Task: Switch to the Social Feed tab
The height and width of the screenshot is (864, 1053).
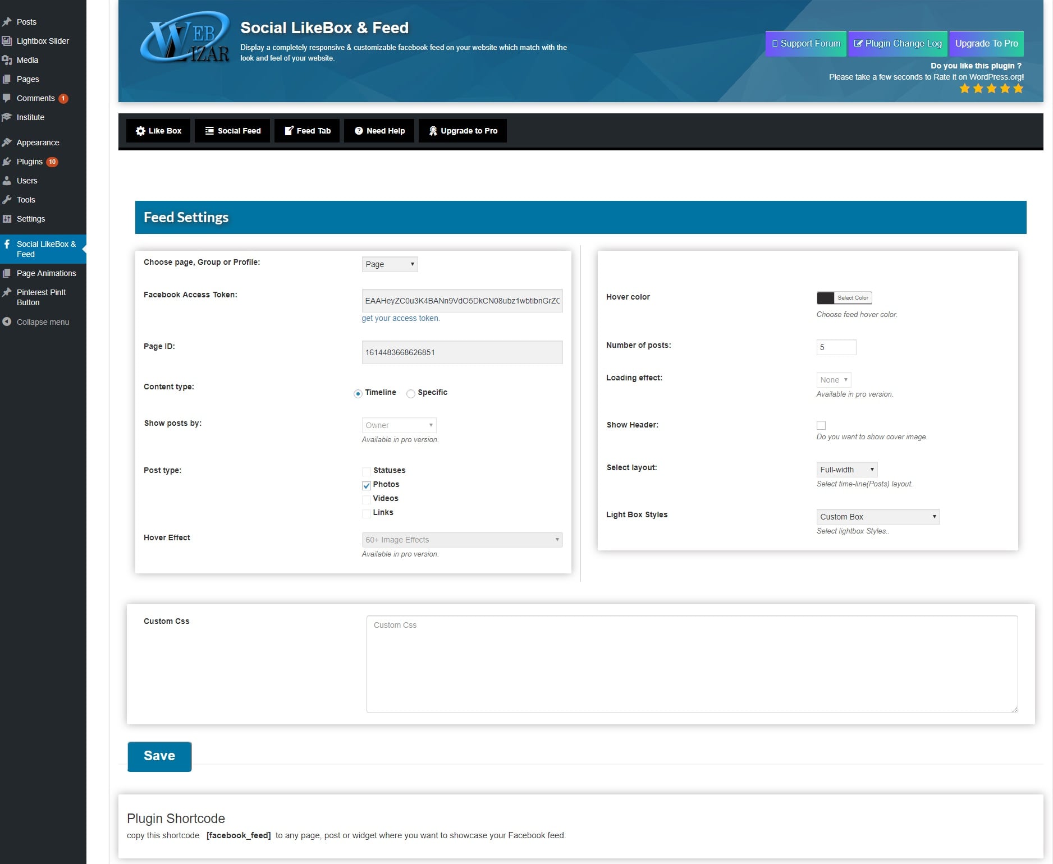Action: tap(232, 131)
